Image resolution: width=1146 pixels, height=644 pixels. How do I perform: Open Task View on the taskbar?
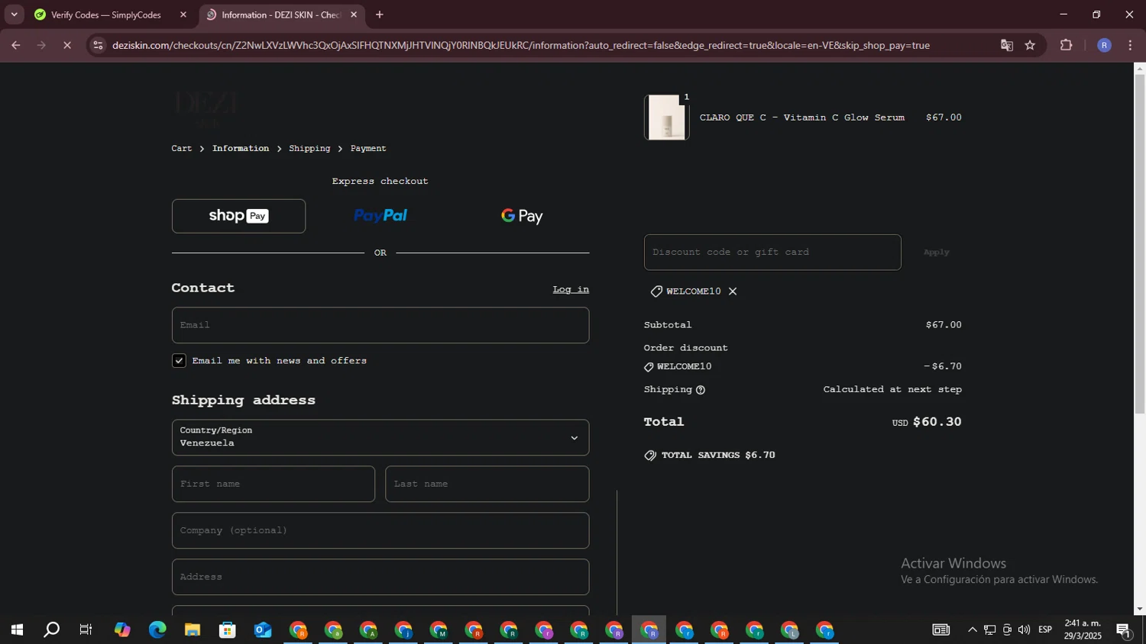(86, 630)
